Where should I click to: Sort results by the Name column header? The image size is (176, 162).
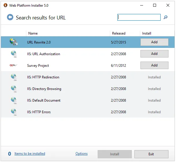tap(33, 33)
